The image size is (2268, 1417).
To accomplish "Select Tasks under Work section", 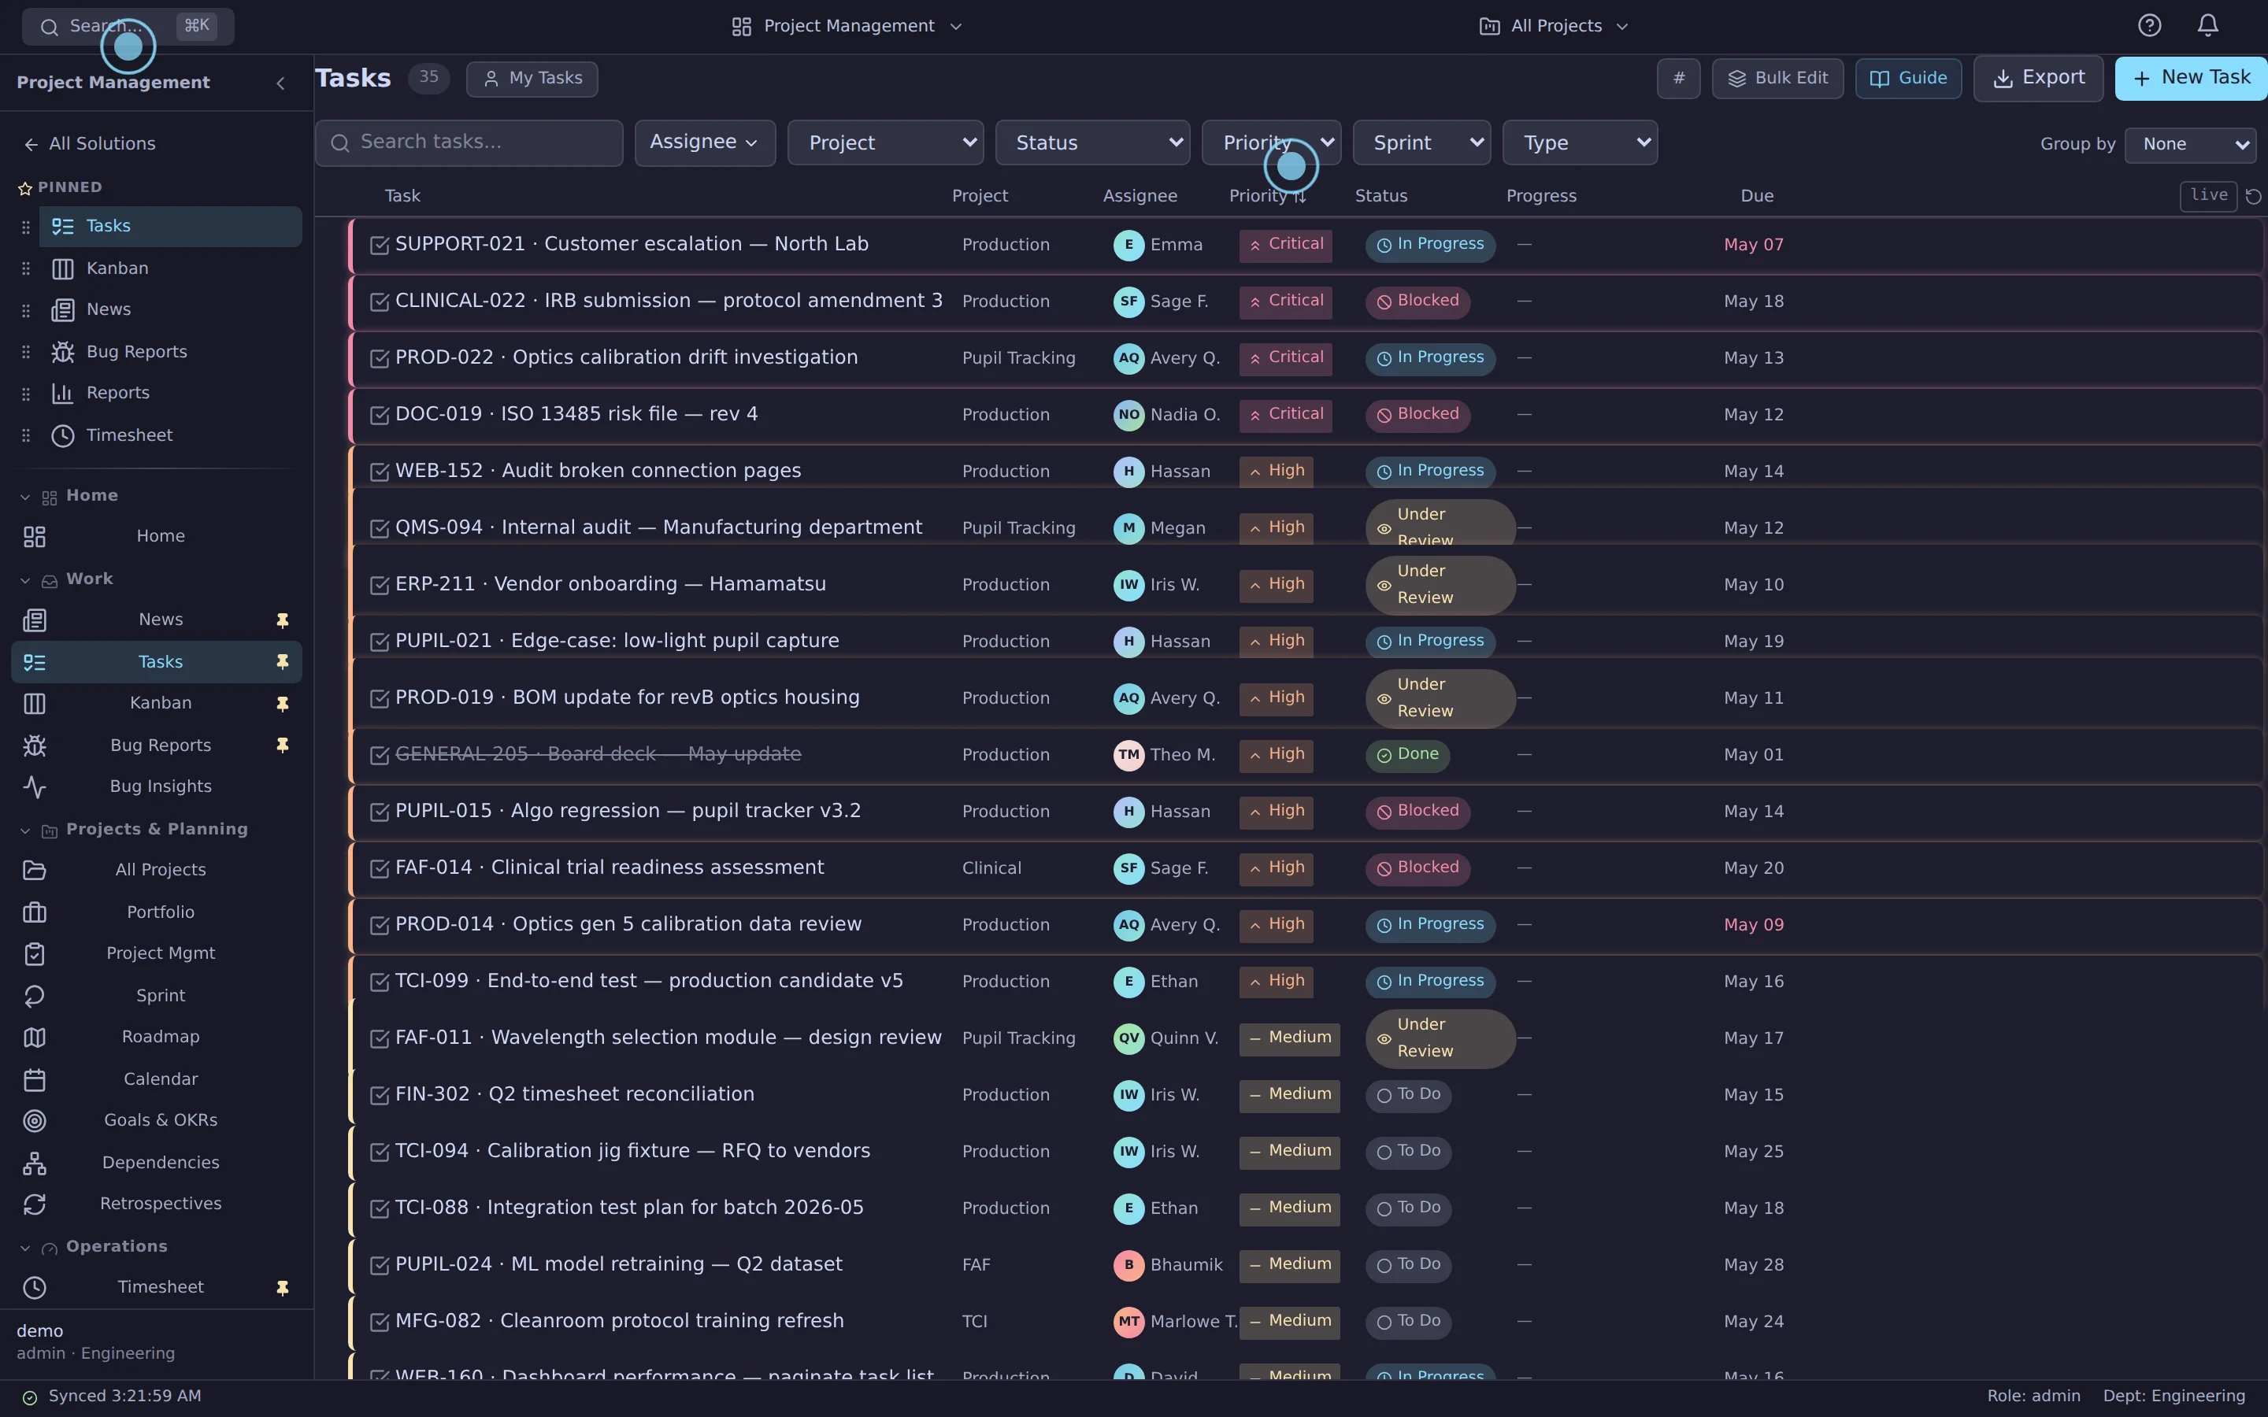I will [157, 663].
